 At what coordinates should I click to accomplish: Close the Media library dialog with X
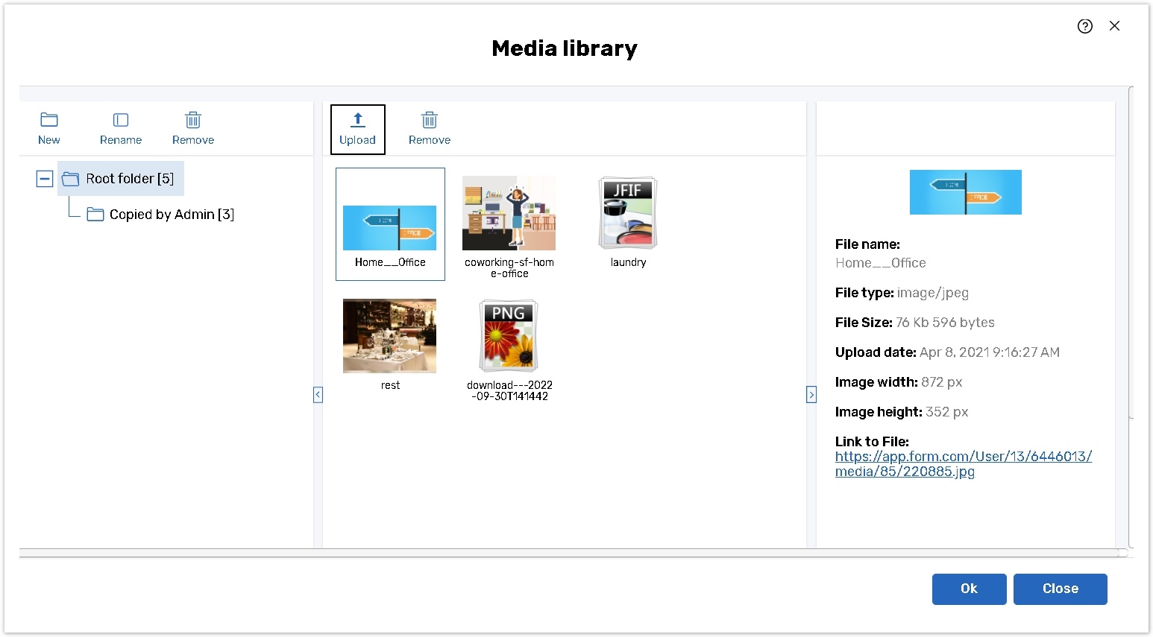(x=1115, y=26)
